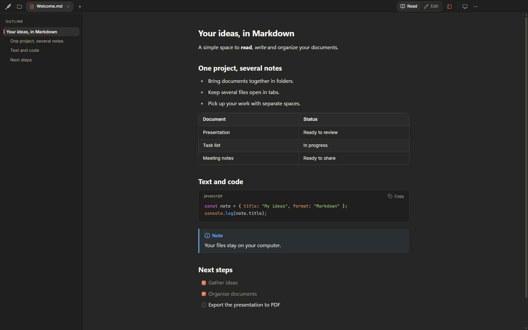Toggle the sidebar panel icon

(449, 6)
